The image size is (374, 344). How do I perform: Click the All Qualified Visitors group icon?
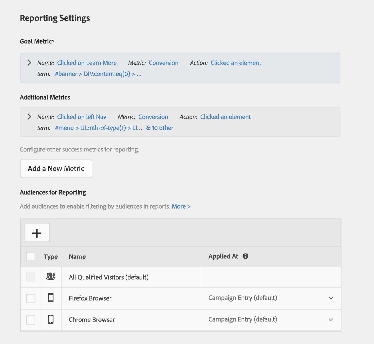pyautogui.click(x=51, y=276)
